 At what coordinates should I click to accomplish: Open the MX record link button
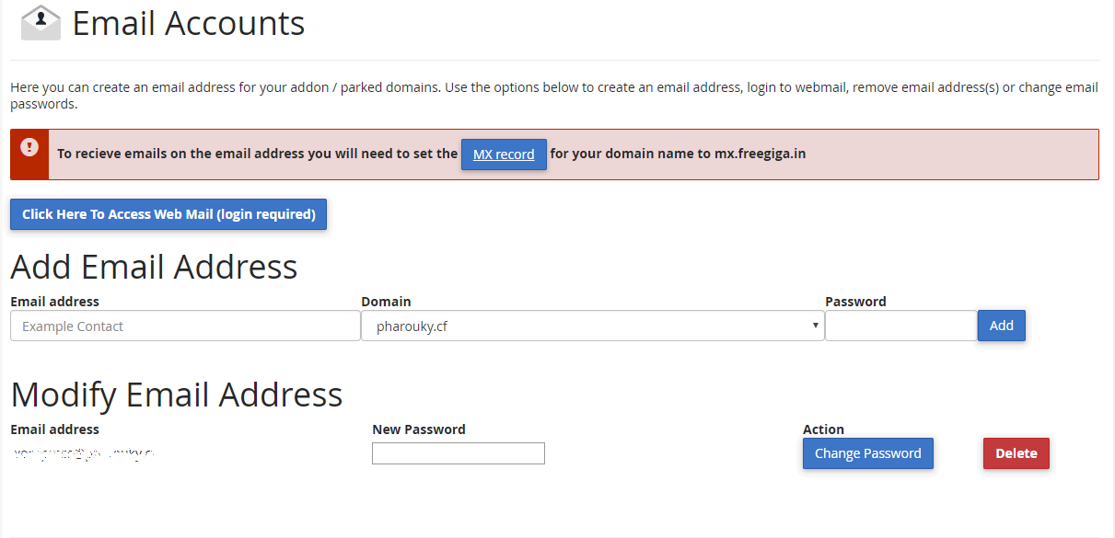tap(504, 155)
